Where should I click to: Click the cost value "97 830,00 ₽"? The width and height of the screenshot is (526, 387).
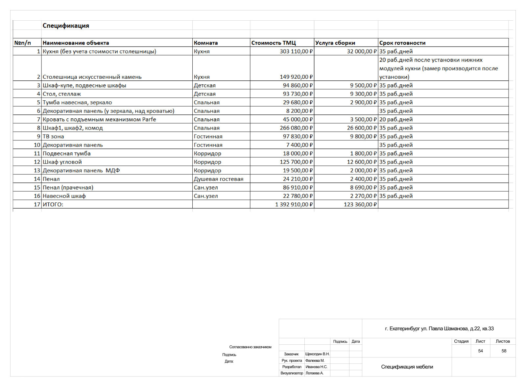coord(298,136)
